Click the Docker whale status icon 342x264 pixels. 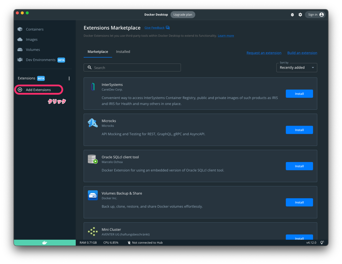[x=45, y=243]
